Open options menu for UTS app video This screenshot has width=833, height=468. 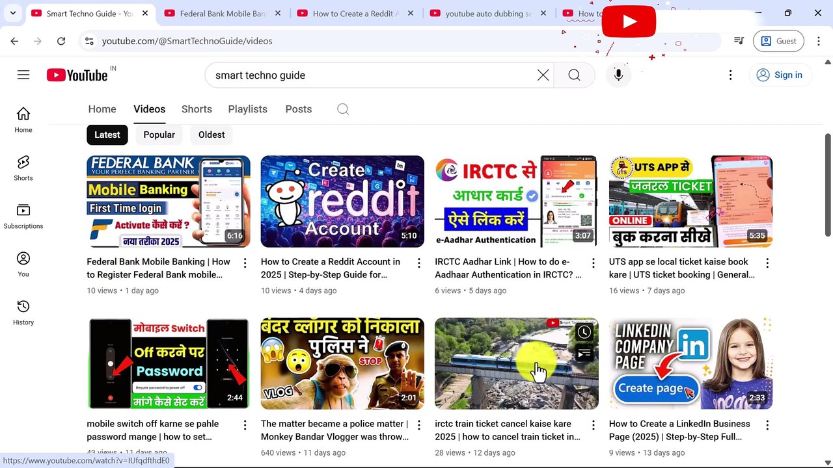click(x=767, y=263)
